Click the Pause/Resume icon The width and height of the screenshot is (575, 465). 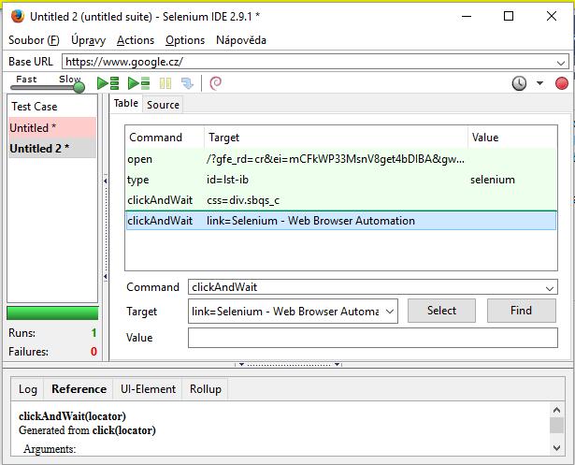pos(165,83)
